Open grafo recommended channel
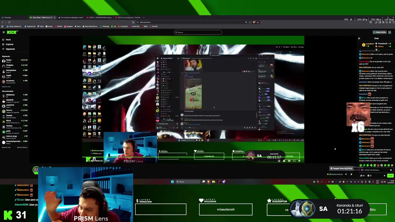Image resolution: width=395 pixels, height=222 pixels. pyautogui.click(x=15, y=132)
